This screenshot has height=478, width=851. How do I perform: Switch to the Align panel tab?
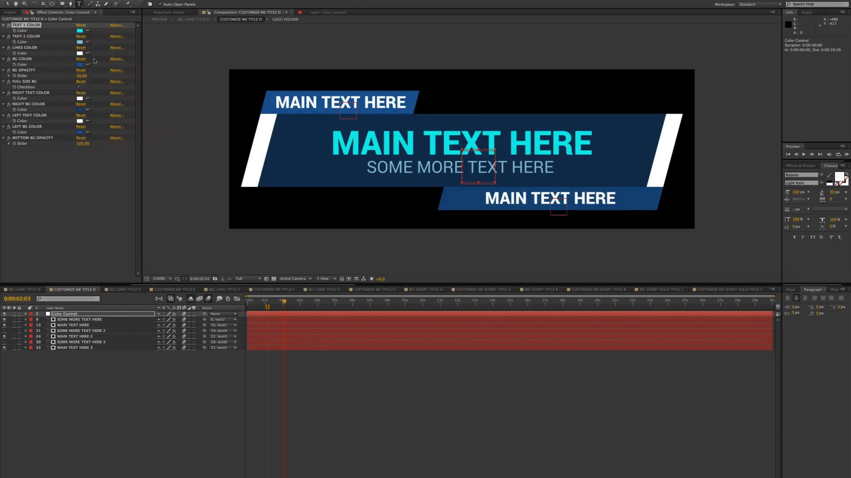click(x=791, y=289)
